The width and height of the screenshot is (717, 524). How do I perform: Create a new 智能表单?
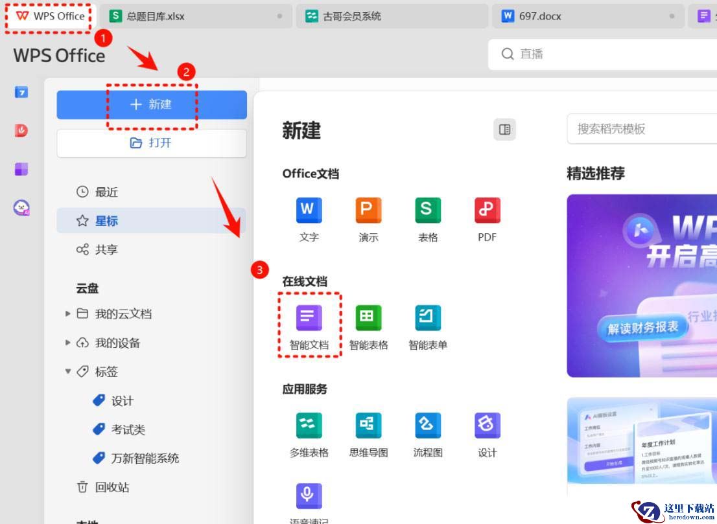pos(428,327)
